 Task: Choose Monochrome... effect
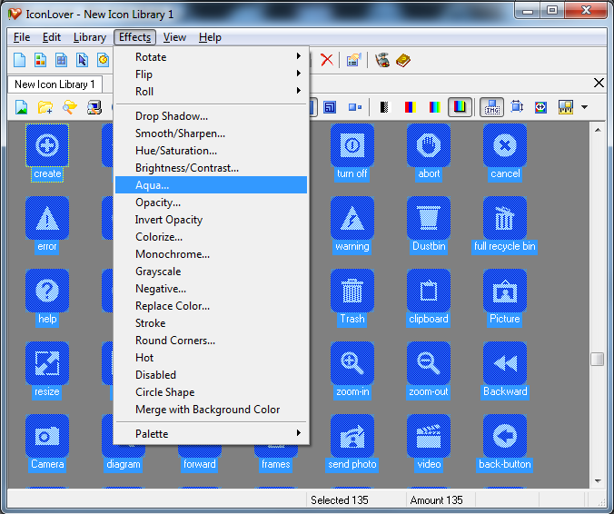point(211,254)
